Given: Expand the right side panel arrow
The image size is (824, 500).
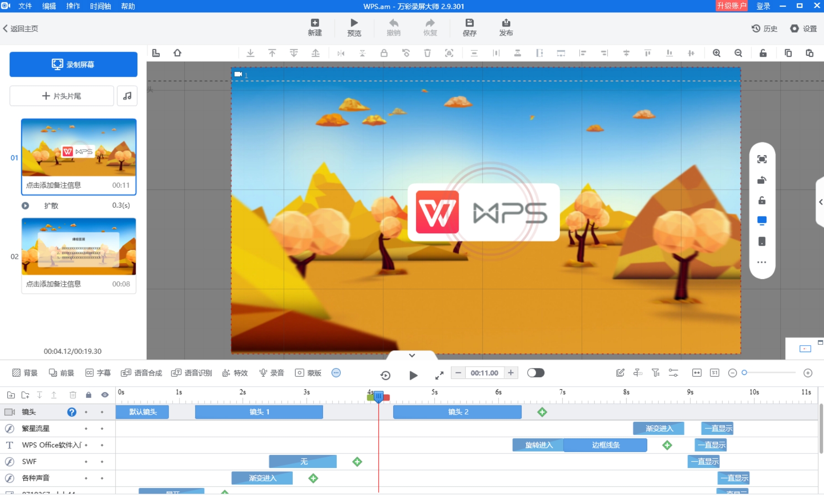Looking at the screenshot, I should click(x=820, y=202).
